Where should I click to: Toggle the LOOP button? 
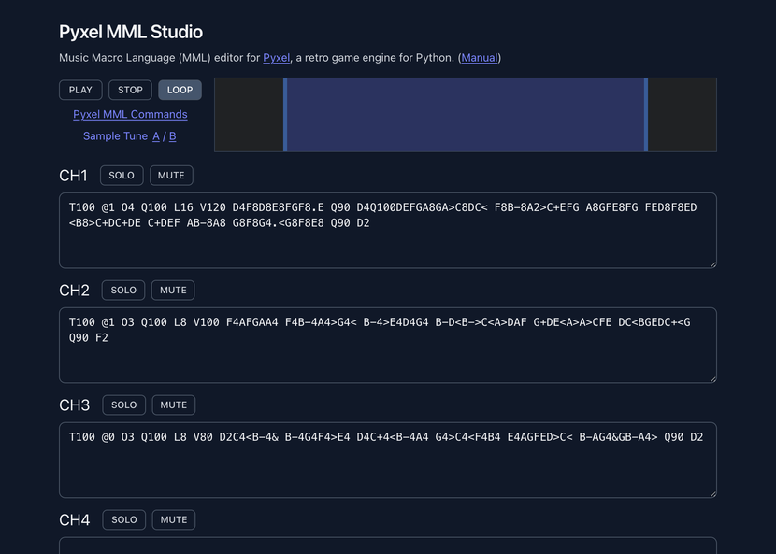point(180,90)
